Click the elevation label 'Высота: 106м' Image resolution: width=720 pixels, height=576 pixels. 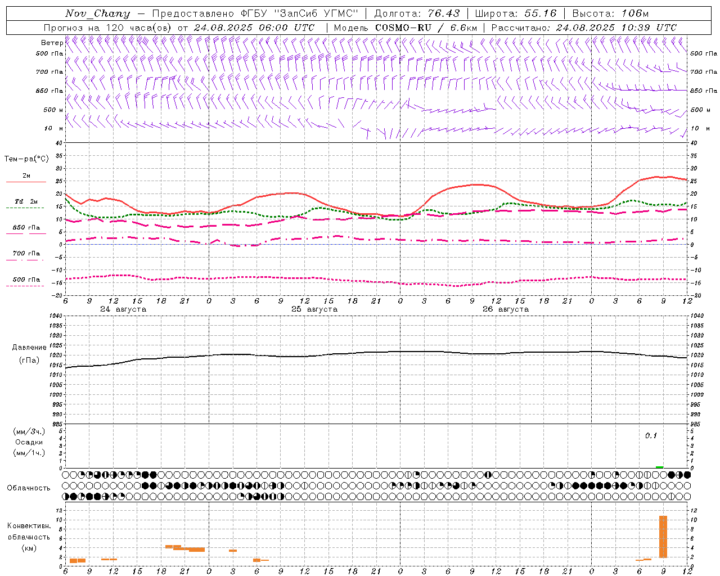coord(610,13)
